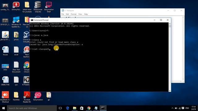The width and height of the screenshot is (198, 111).
Task: Open the intro image file
Action: 5,67
